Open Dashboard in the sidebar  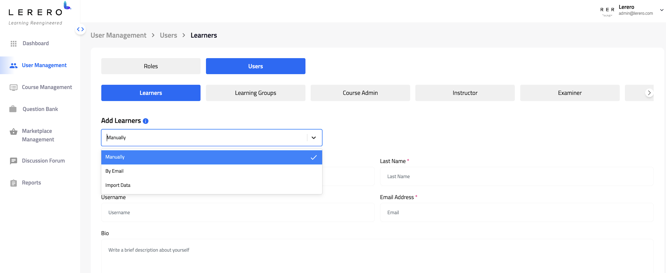click(36, 43)
